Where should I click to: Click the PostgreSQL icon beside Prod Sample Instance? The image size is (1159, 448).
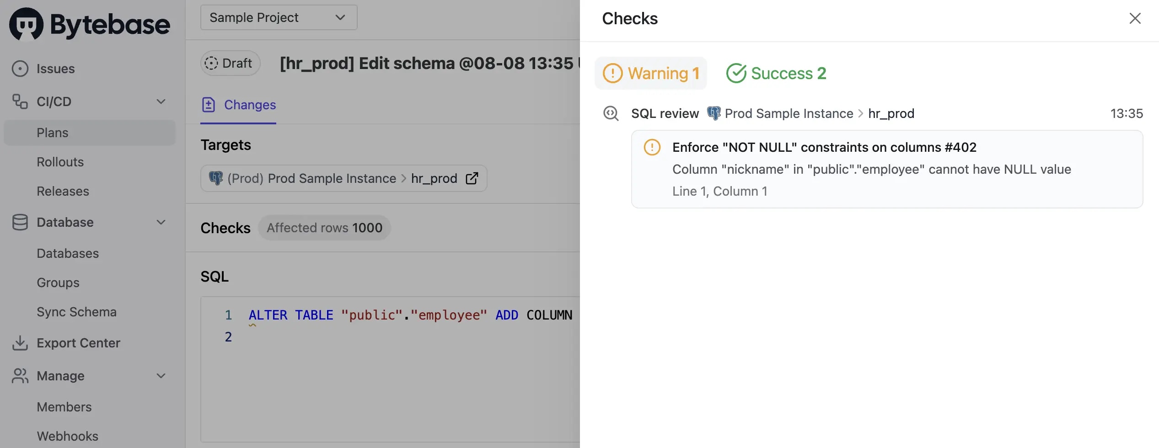coord(714,113)
